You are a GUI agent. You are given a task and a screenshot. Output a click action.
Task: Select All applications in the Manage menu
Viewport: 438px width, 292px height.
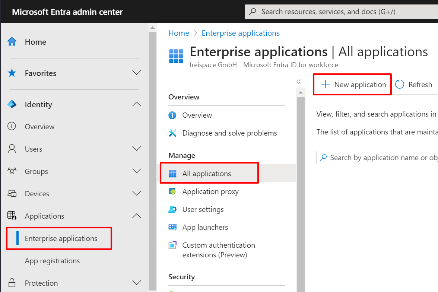(206, 173)
